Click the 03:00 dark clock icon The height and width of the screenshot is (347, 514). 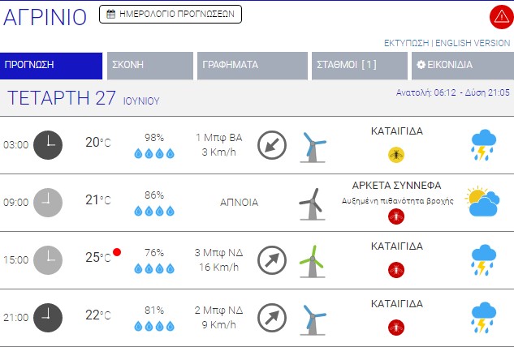48,144
